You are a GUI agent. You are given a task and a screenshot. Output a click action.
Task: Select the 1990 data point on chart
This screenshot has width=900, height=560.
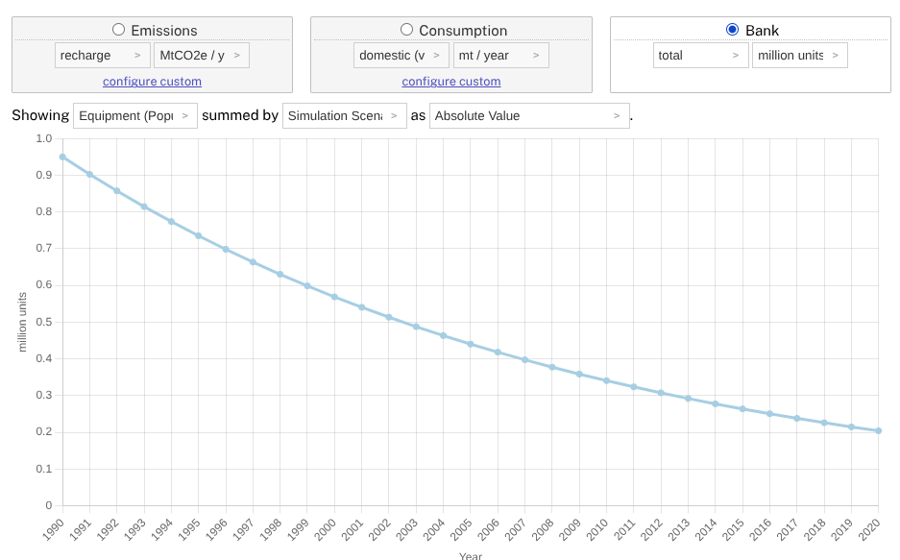(x=61, y=155)
